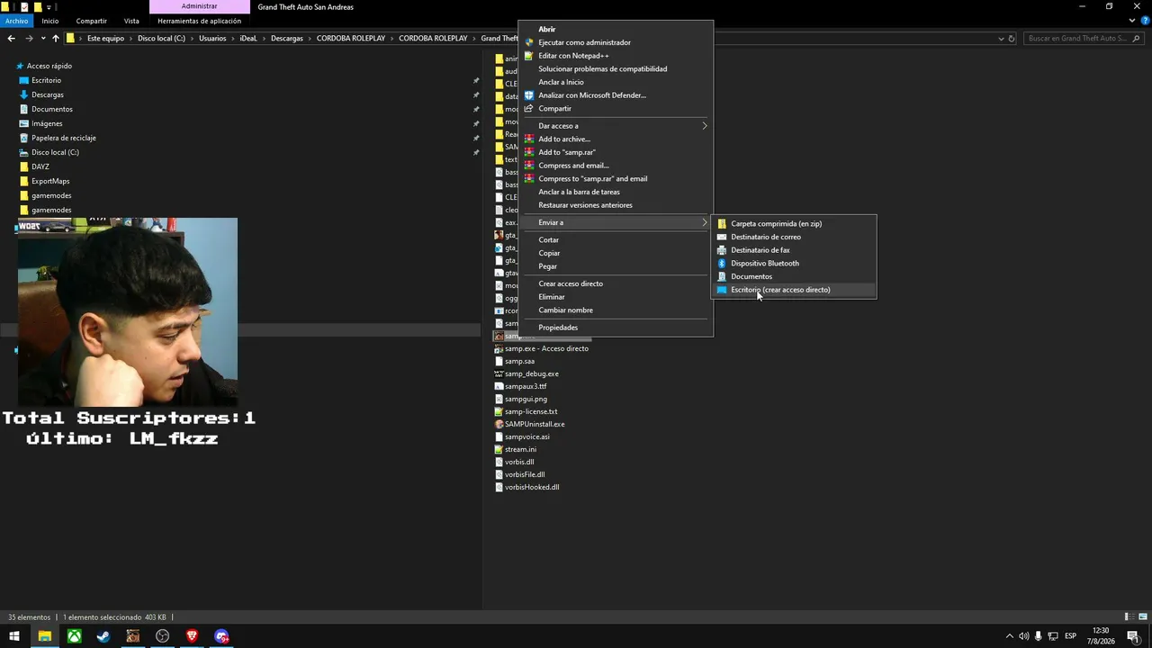Open the DAYZ folder in the sidebar
Viewport: 1152px width, 648px height.
click(x=40, y=166)
